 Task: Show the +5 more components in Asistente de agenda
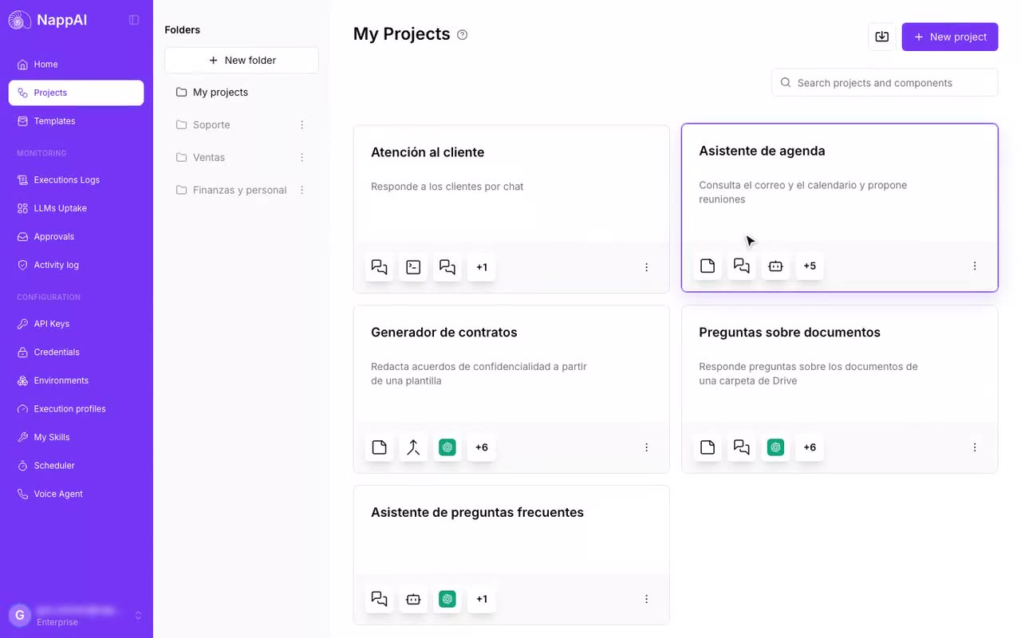click(810, 266)
